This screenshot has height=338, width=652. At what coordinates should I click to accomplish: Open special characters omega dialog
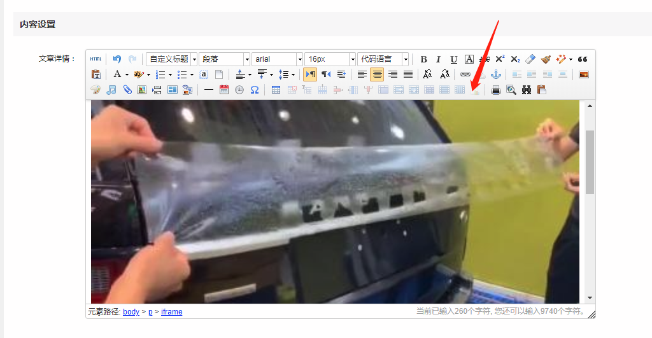tap(255, 90)
